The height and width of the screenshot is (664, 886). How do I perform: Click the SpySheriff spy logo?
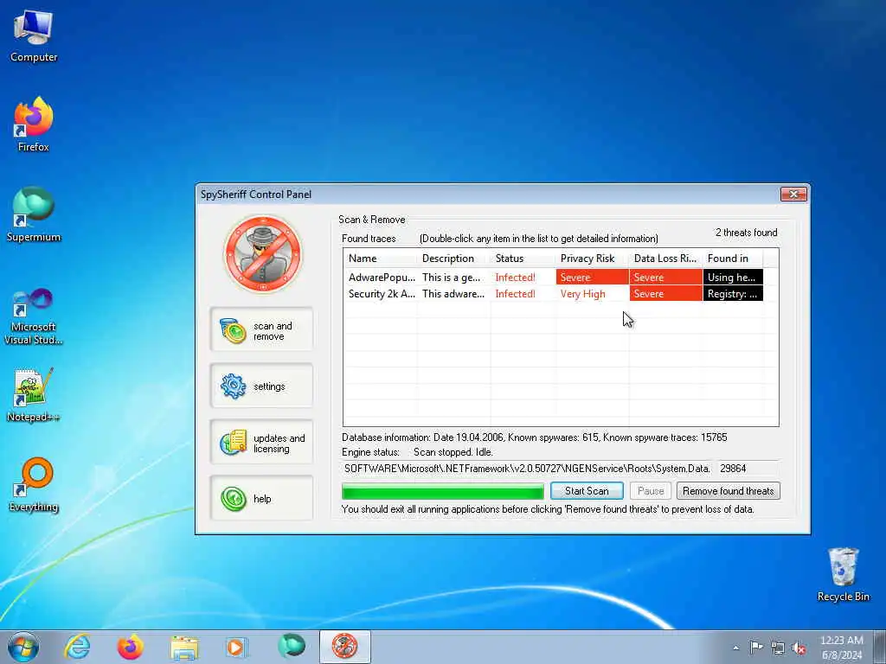263,254
